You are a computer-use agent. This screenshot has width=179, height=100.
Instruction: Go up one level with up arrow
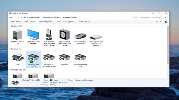click(22, 17)
